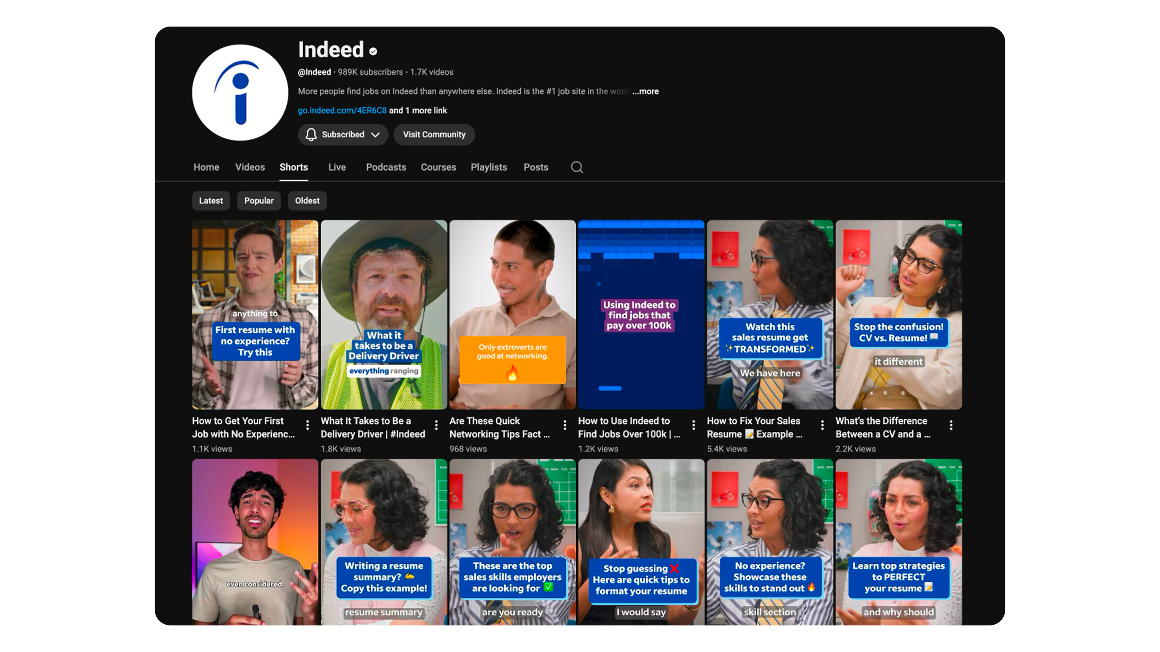Open the Courses tab
Screen dimensions: 1160x652
(x=439, y=167)
